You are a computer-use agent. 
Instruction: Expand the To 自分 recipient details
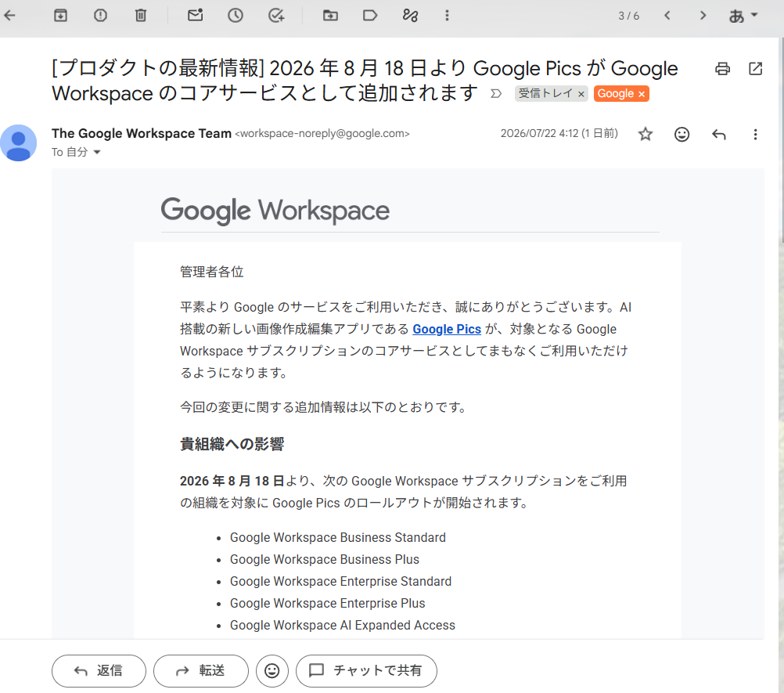point(97,152)
